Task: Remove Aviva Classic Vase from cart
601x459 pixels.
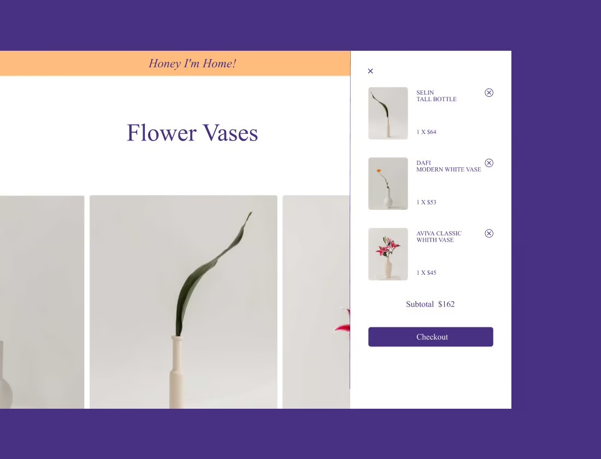Action: (x=488, y=233)
